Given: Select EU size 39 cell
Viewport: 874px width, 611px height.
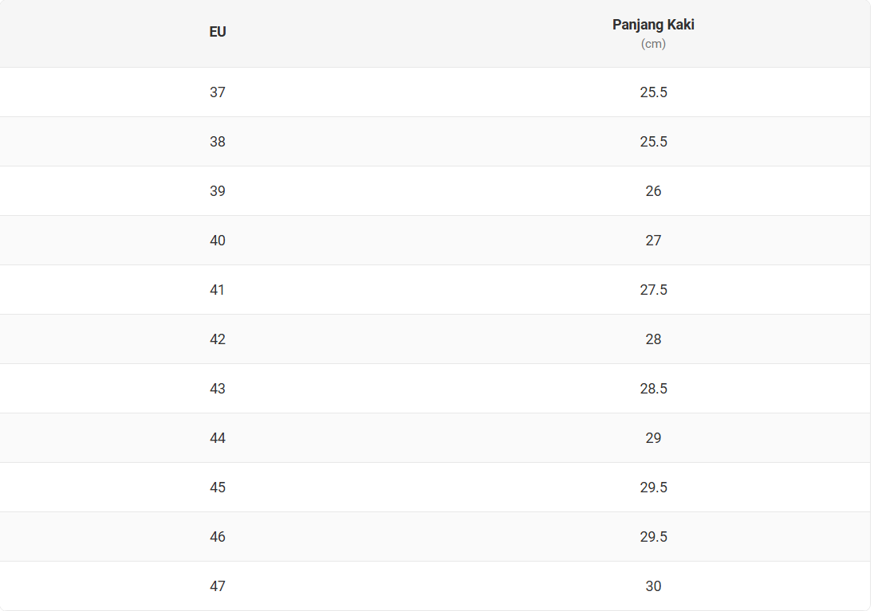Looking at the screenshot, I should [x=218, y=191].
